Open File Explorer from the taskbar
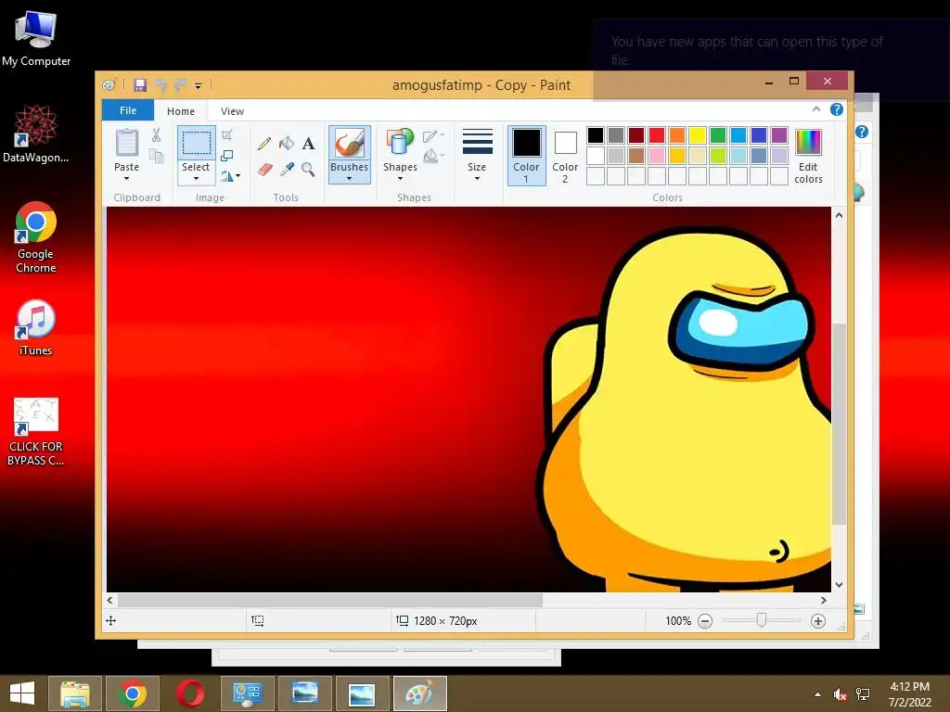 (74, 693)
